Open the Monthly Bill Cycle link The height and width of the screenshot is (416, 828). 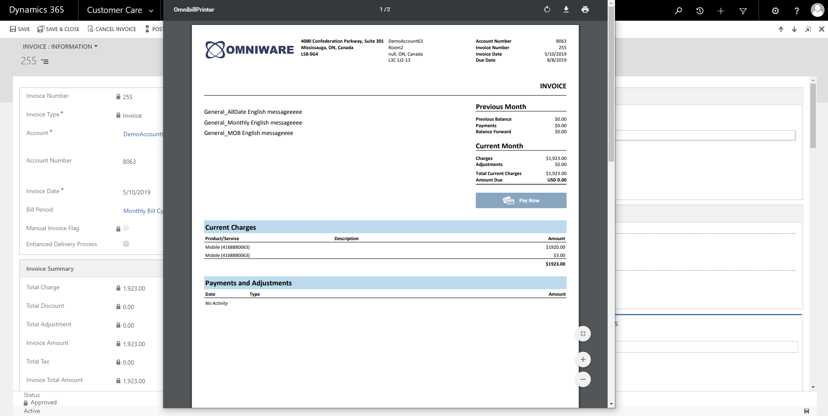point(143,211)
